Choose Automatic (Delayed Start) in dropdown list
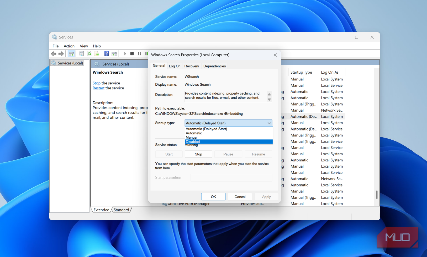427x257 pixels. [x=229, y=129]
